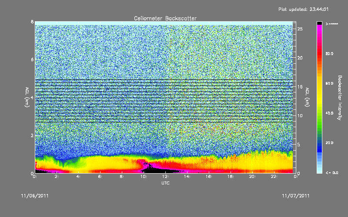Click the 18: hour label on the time axis

231,177
